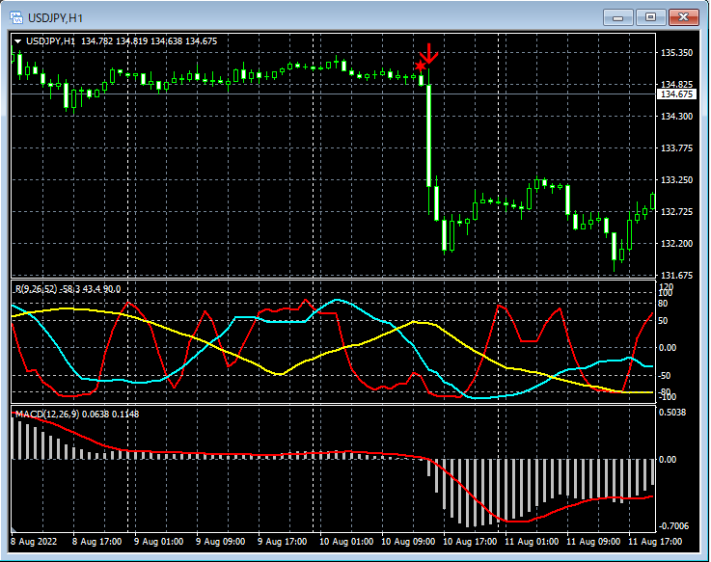Click the MACD scale value 0.5038

pyautogui.click(x=672, y=413)
